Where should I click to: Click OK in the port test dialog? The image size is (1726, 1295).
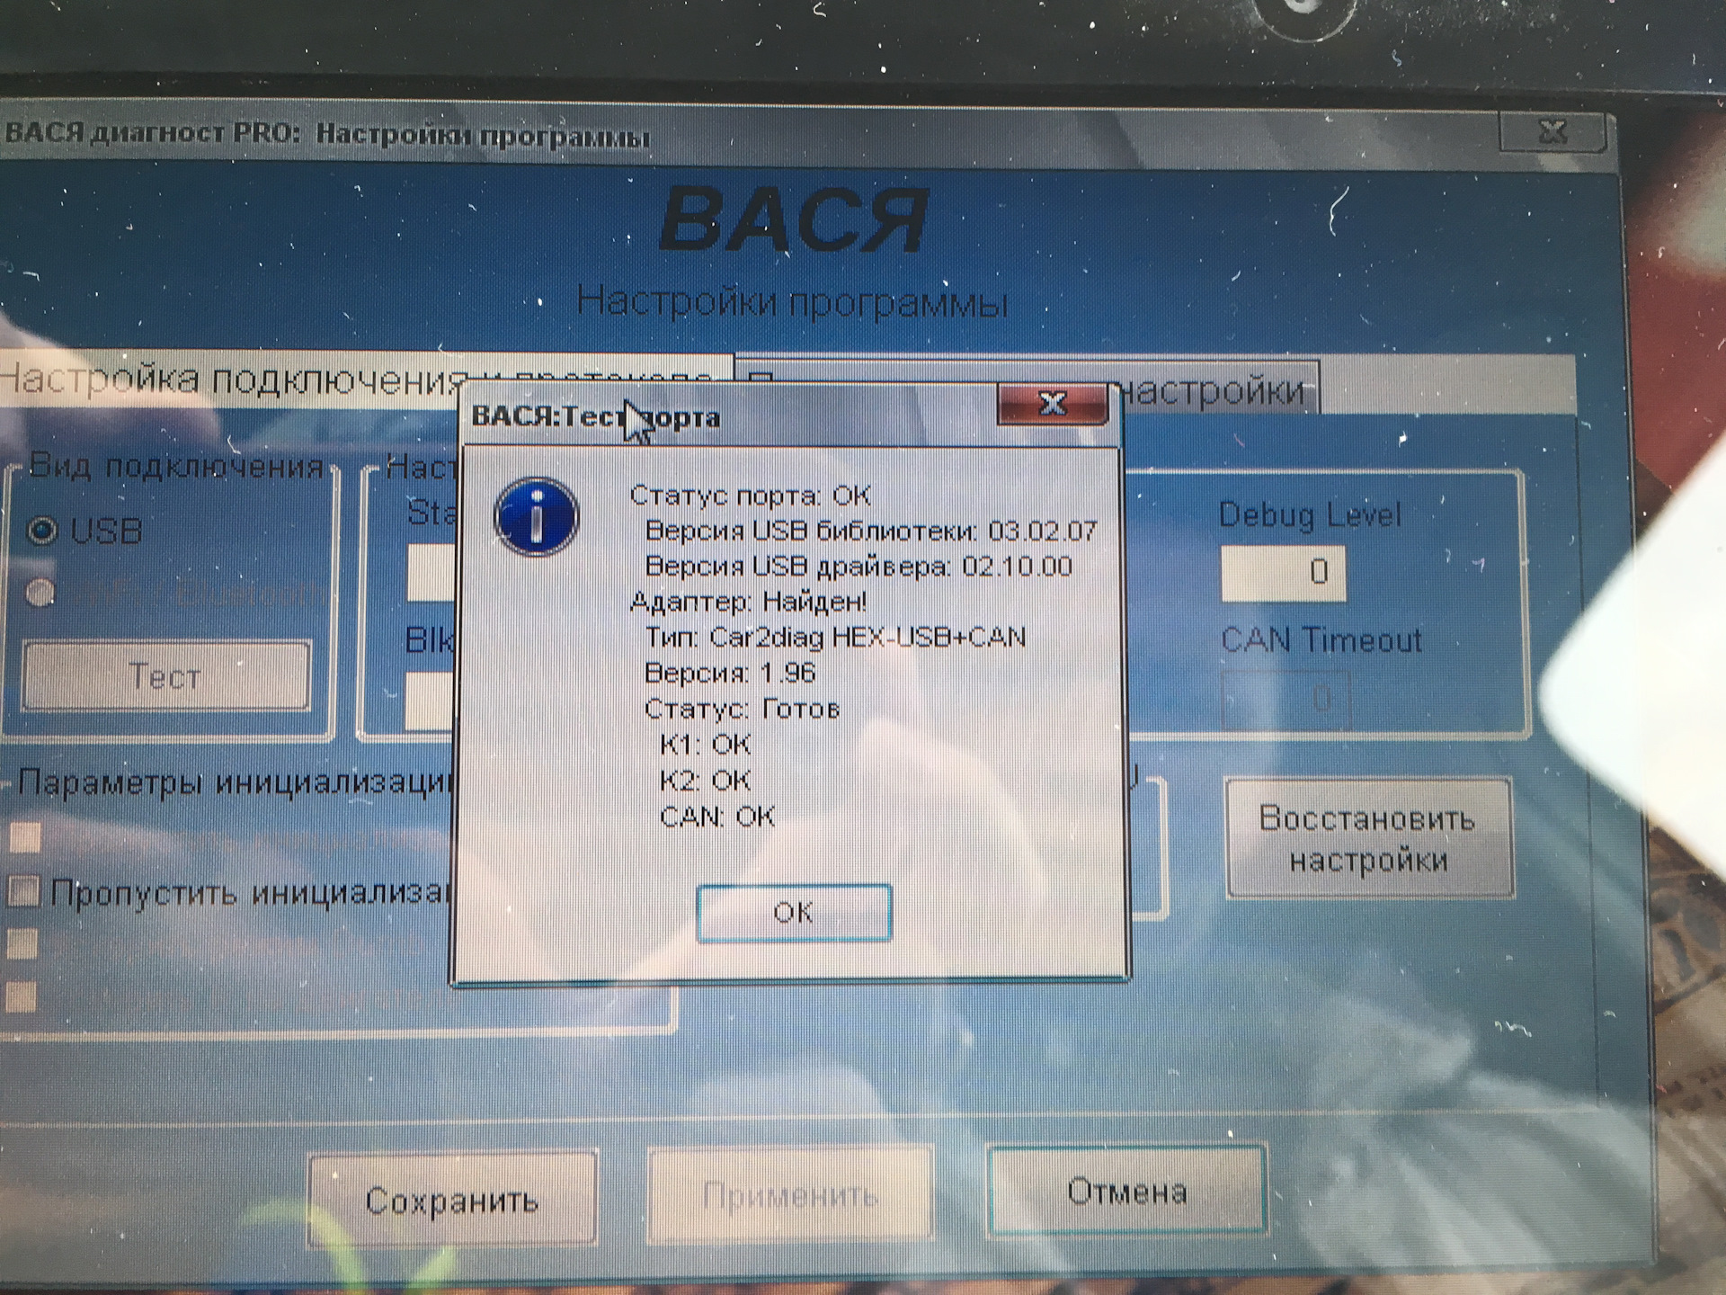(794, 913)
